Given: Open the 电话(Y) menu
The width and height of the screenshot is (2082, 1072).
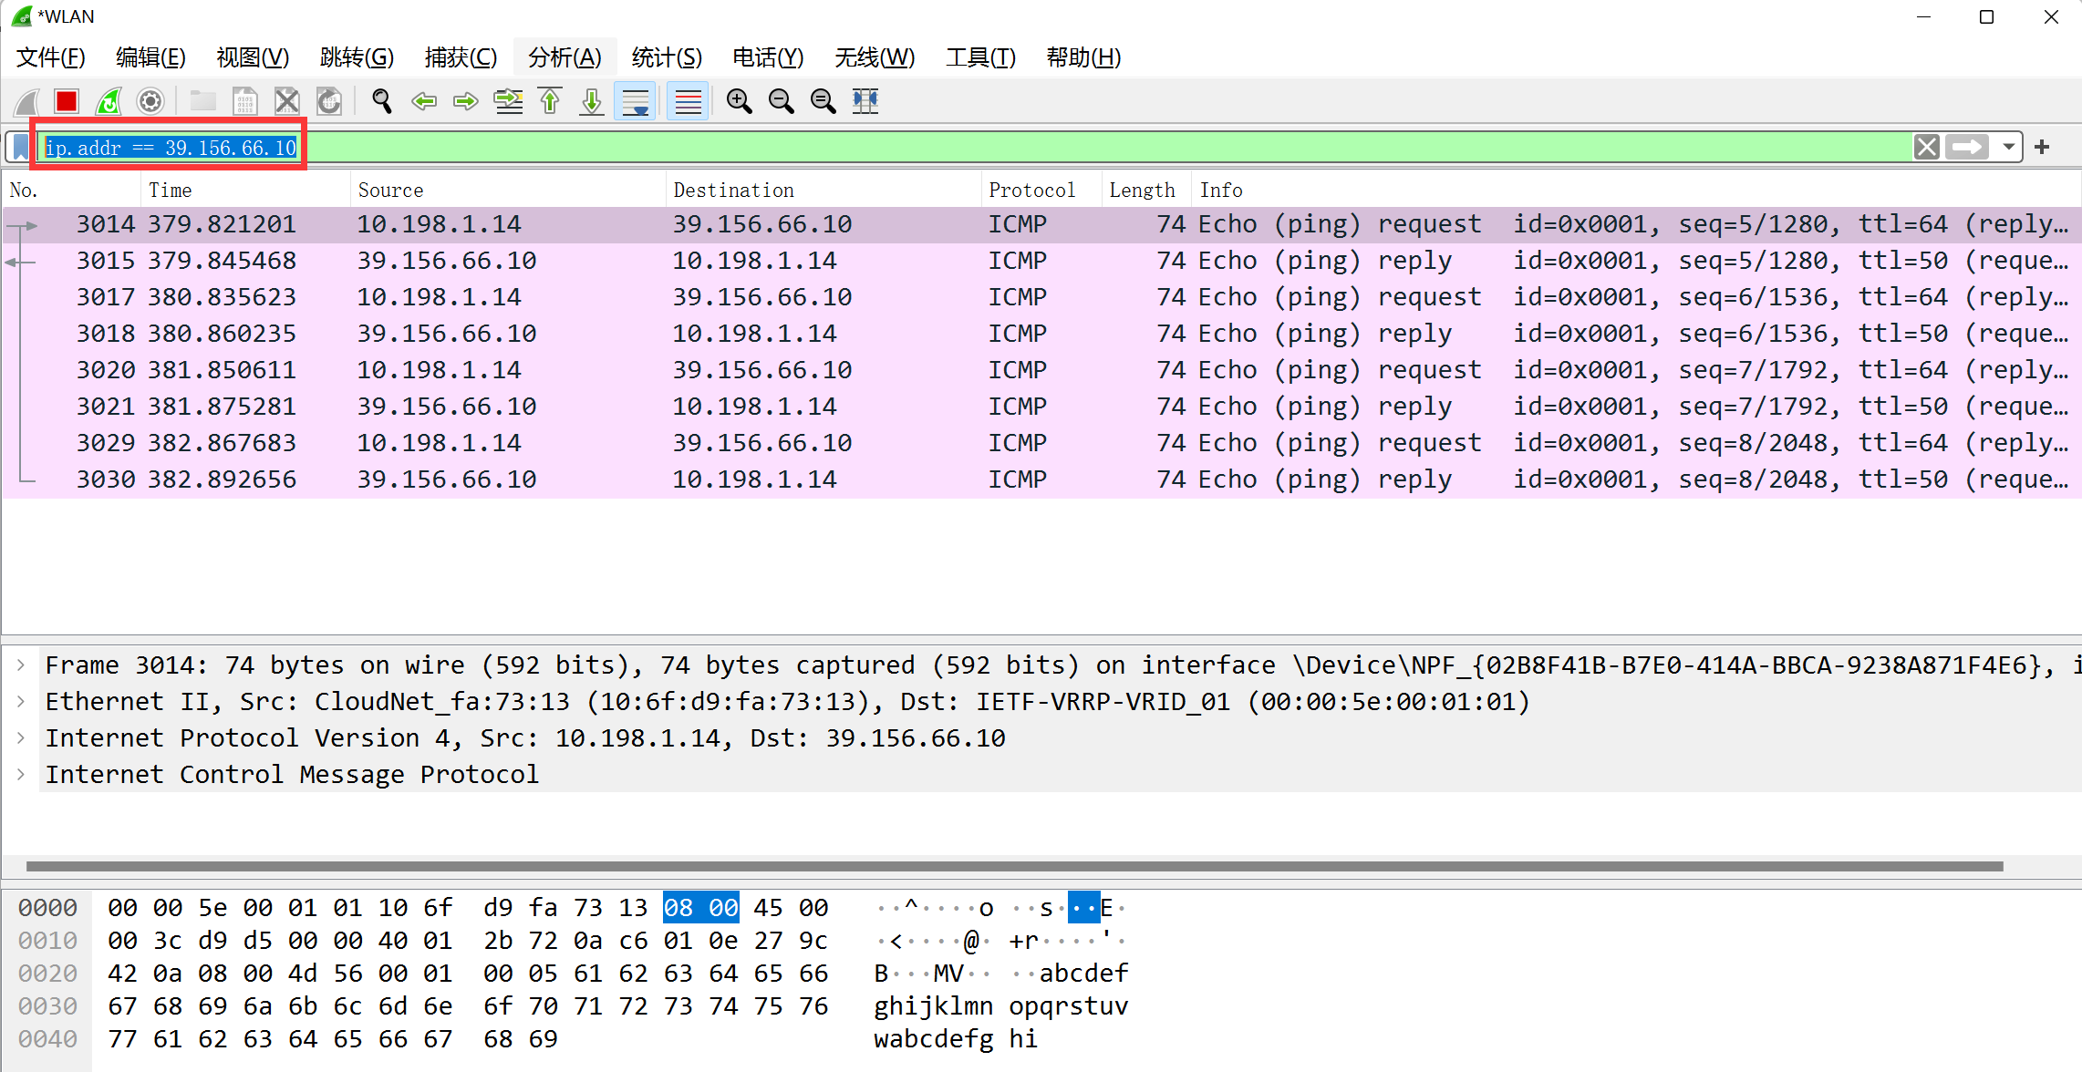Looking at the screenshot, I should [x=768, y=58].
